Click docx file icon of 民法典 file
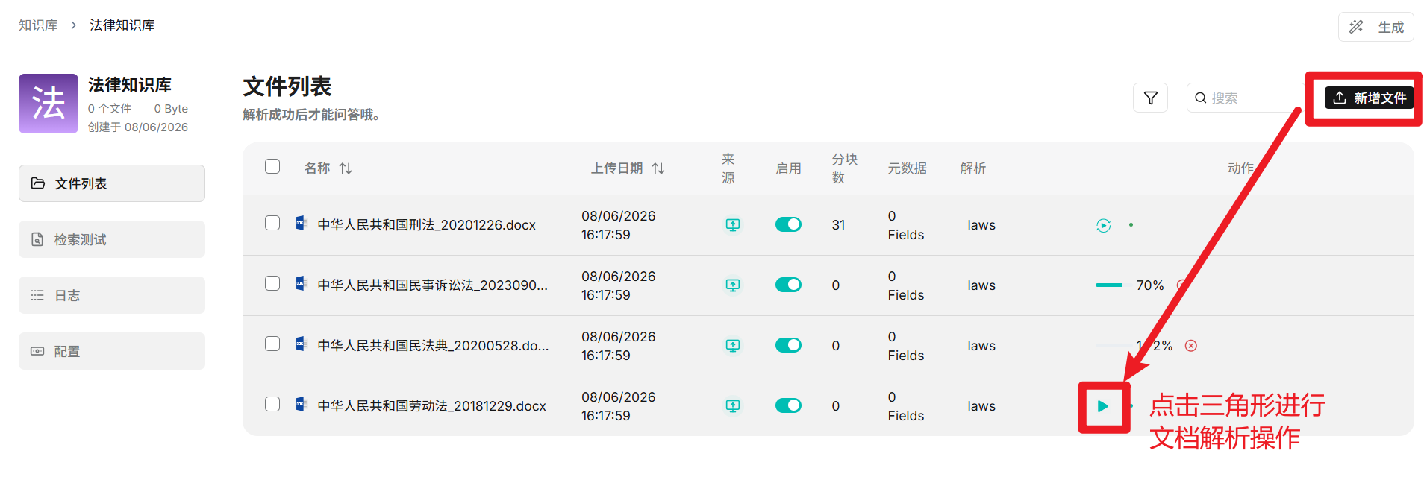 (301, 344)
